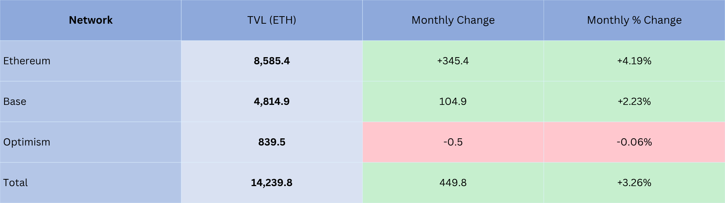Select the Base network cell
Screen dimensions: 725x203
[15, 101]
